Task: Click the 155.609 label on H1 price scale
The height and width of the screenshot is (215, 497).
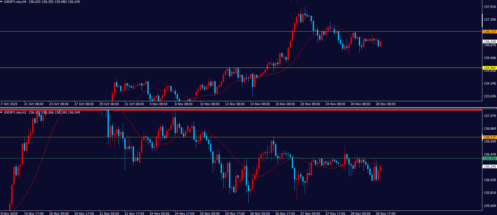Action: 490,206
